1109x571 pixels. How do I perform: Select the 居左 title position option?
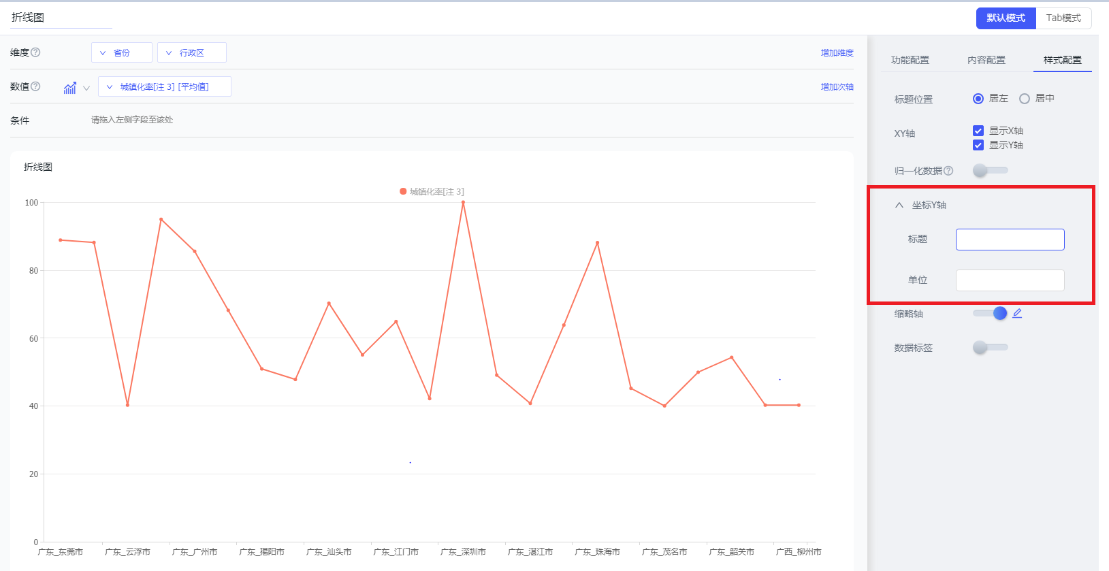(x=978, y=99)
